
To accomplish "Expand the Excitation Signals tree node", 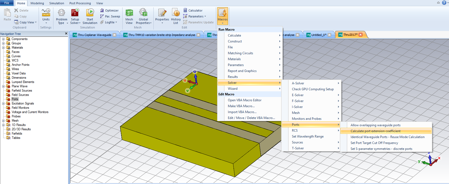I will click(3, 103).
